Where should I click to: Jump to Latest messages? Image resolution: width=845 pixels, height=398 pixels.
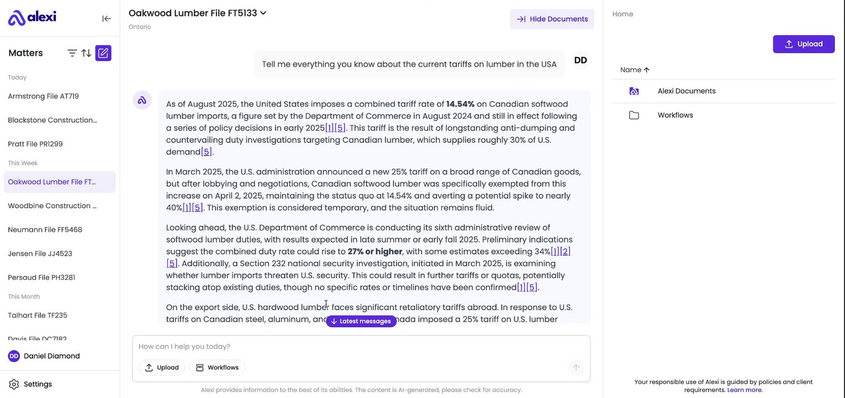[x=361, y=321]
